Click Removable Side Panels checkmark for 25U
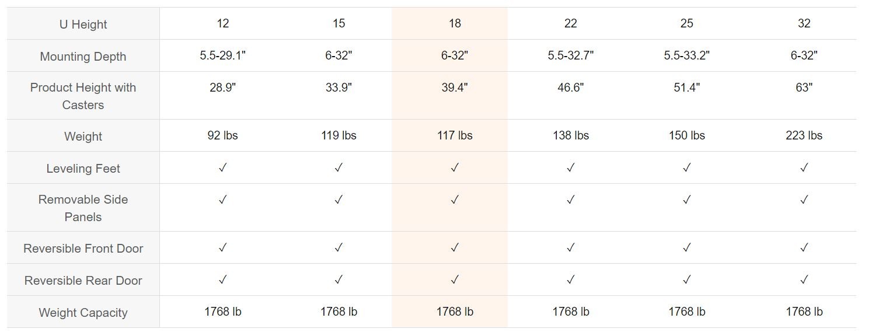The width and height of the screenshot is (872, 332). 686,200
